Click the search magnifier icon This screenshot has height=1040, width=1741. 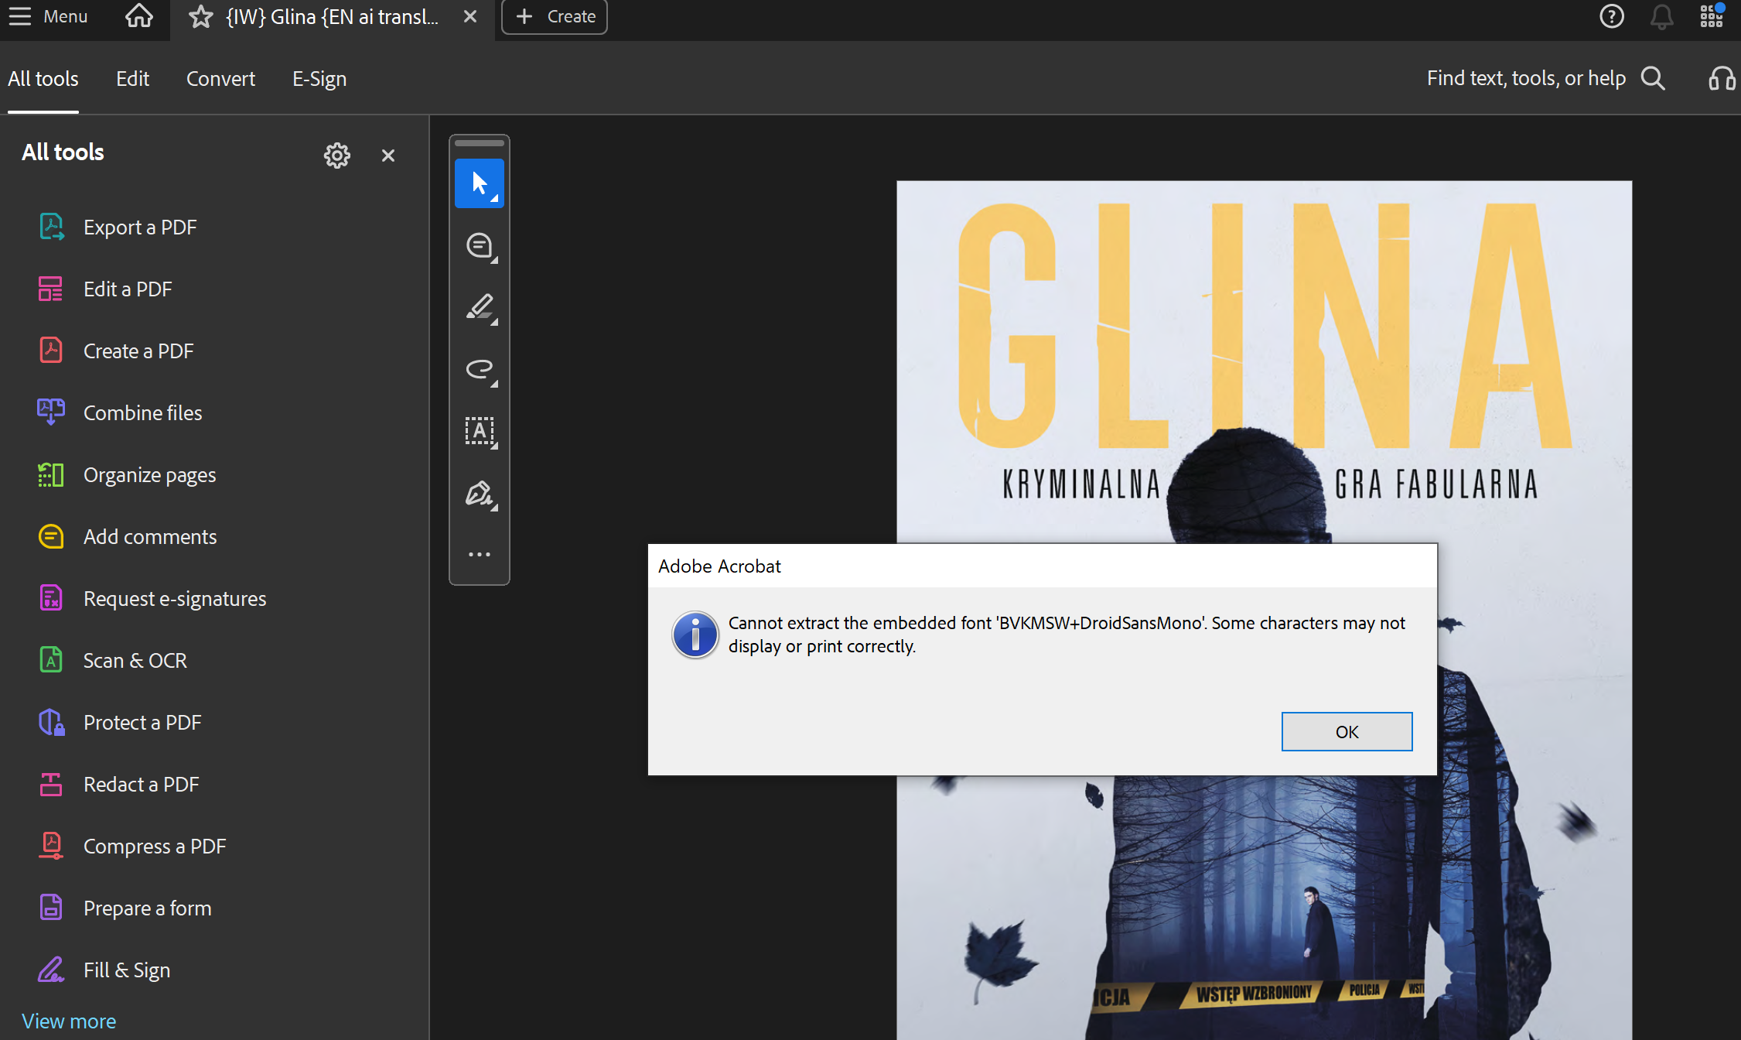(x=1653, y=78)
